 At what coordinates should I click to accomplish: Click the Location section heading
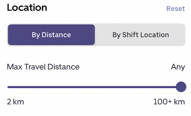27,8
